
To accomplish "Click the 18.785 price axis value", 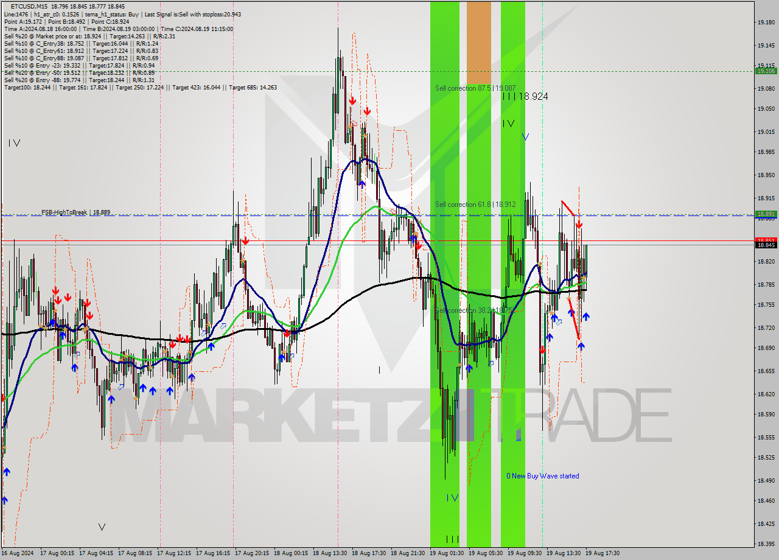I will point(765,284).
